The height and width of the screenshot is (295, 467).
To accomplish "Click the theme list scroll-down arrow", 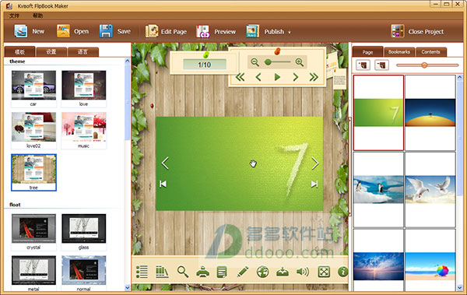I will point(128,288).
